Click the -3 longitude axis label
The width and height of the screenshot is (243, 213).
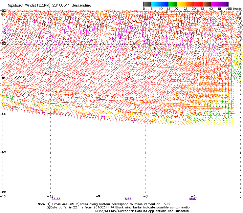point(193,196)
